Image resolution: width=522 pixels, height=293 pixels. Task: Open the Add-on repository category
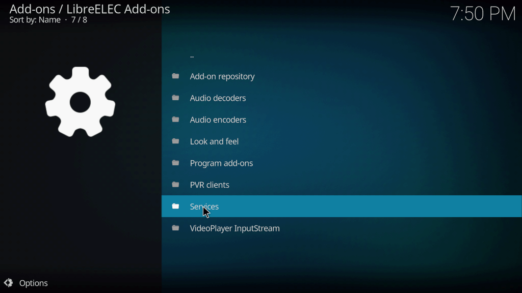click(222, 76)
